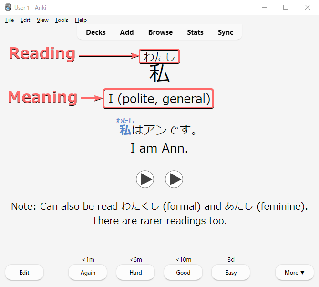This screenshot has height=287, width=319.
Task: Click the blue furigana わたし above sentence
Action: 125,121
